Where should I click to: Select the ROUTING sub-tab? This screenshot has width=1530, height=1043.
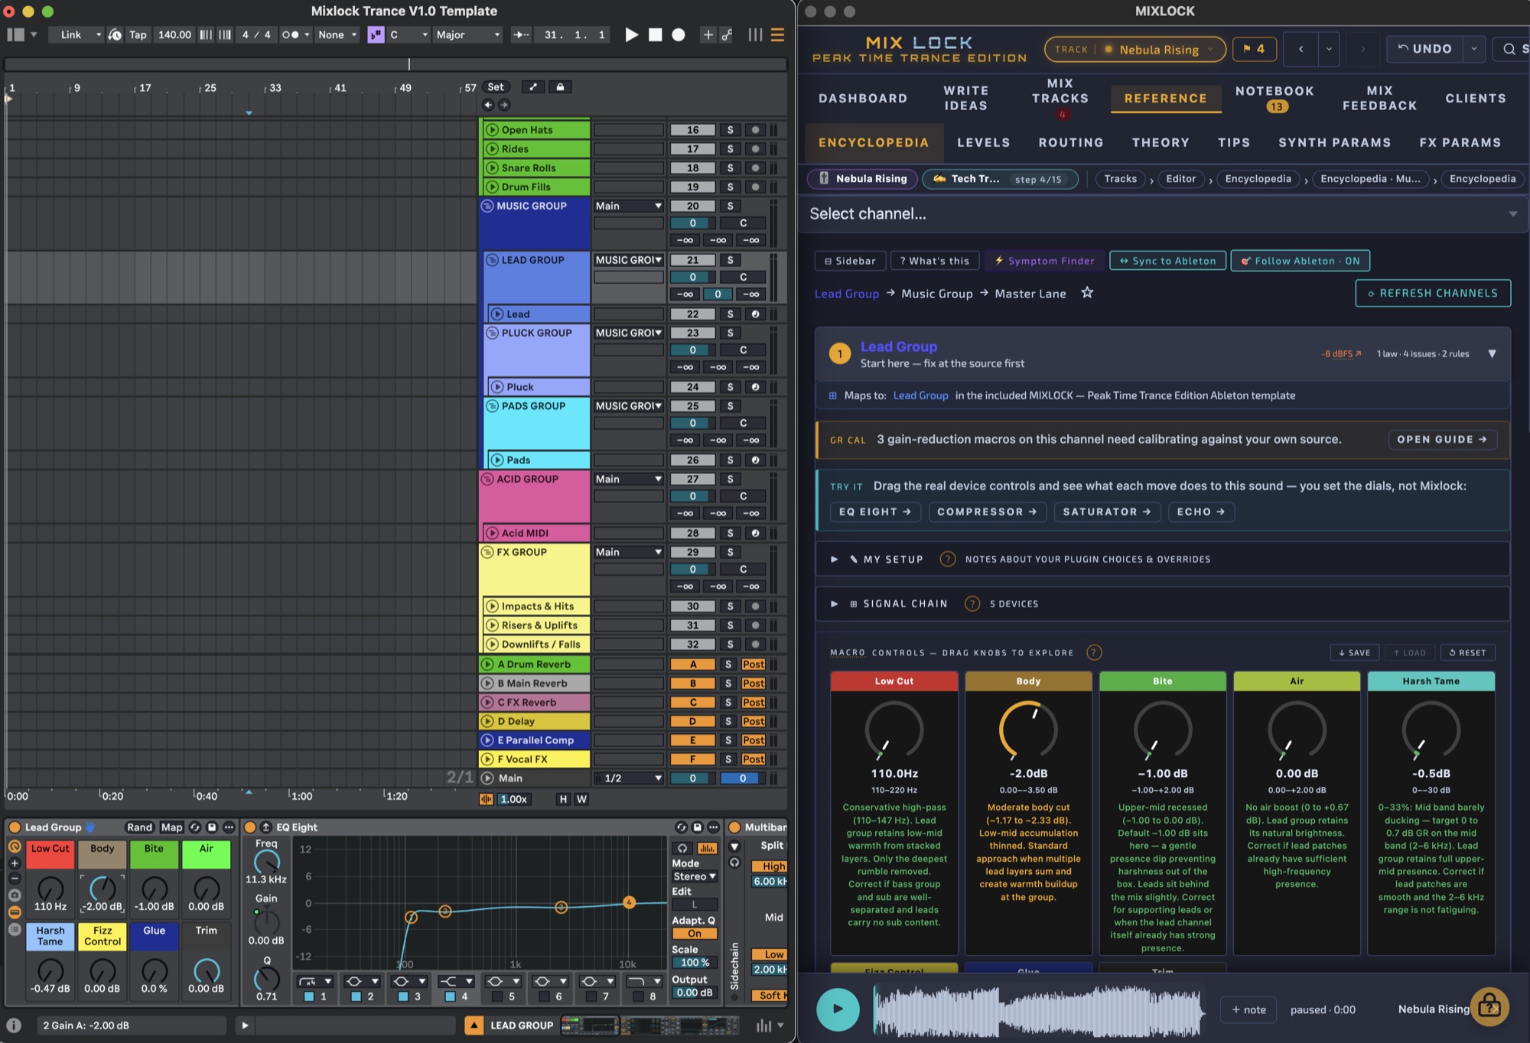[x=1071, y=142]
